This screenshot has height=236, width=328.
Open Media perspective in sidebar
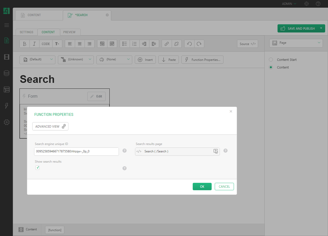[7, 57]
